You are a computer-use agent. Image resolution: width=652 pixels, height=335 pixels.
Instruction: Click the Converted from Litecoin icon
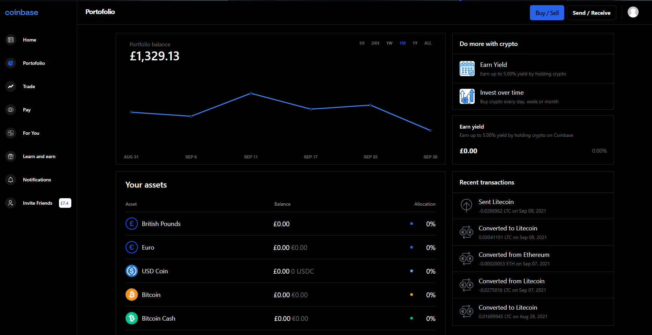(x=466, y=285)
